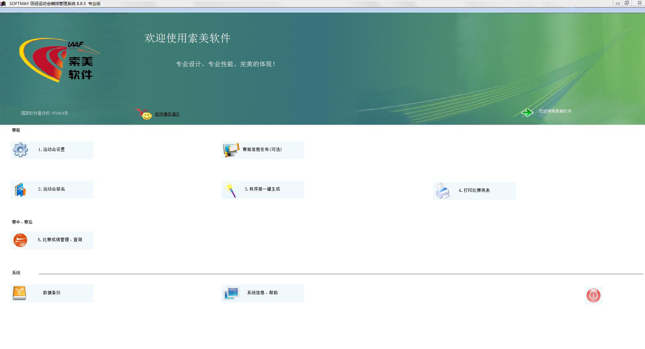Viewport: 645px width, 349px height.
Task: Click the red power exit icon
Action: click(x=594, y=295)
